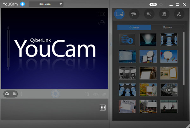Choose the mirrored spheres room scene
This screenshot has height=128, width=190.
point(169,39)
